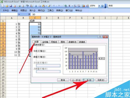
Task: Open the Undo history dropdown arrow
Action: coord(56,6)
